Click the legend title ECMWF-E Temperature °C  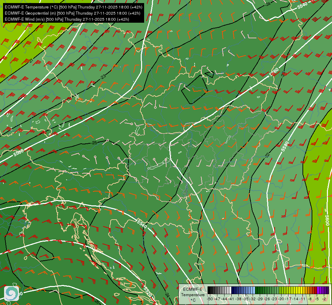(193, 294)
